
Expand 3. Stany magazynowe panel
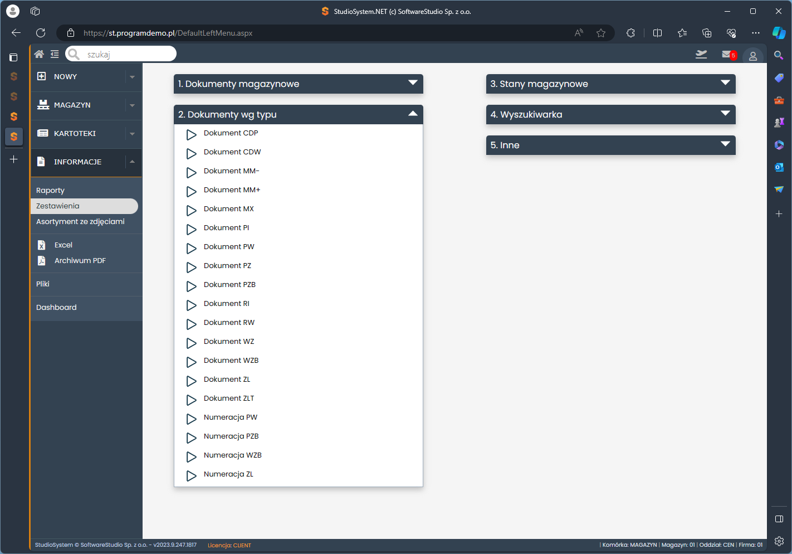[611, 84]
